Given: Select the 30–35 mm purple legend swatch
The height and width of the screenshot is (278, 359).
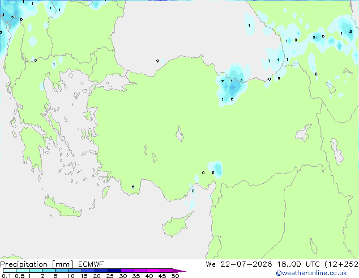Looking at the screenshot, I should tap(127, 271).
